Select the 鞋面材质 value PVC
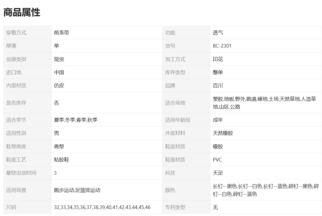Viewport: 322px width, 216px height. coord(217,160)
